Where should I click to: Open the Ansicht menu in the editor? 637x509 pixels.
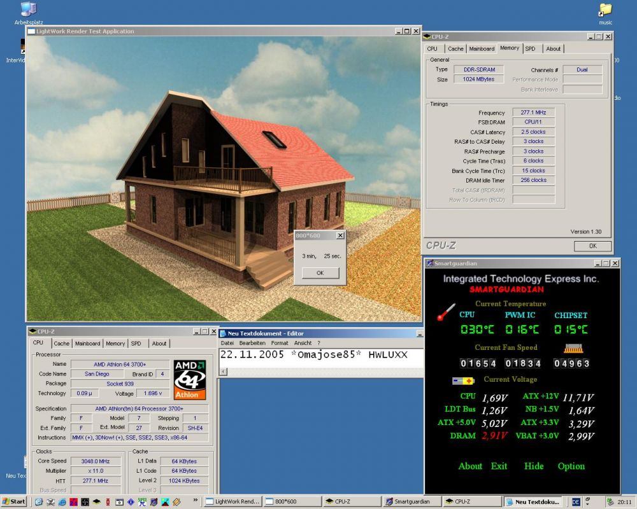(303, 343)
